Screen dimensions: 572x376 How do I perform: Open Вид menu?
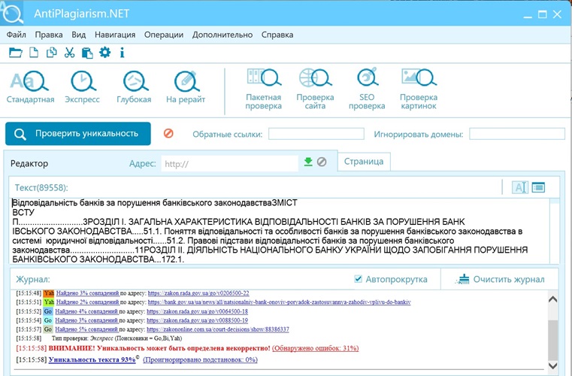[x=78, y=35]
